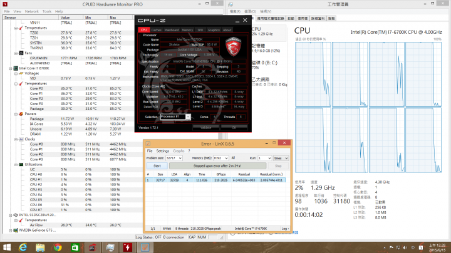Click the GFlops column header in LinX
Image resolution: width=451 pixels, height=253 pixels.
point(221,174)
